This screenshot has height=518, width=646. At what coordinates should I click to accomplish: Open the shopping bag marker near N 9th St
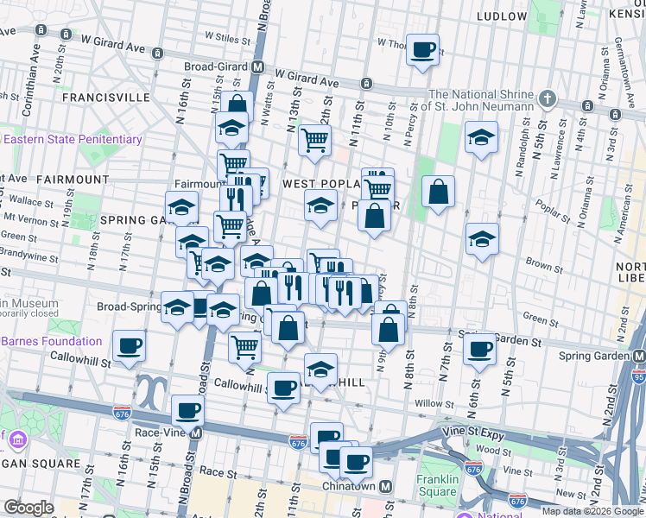pyautogui.click(x=388, y=333)
